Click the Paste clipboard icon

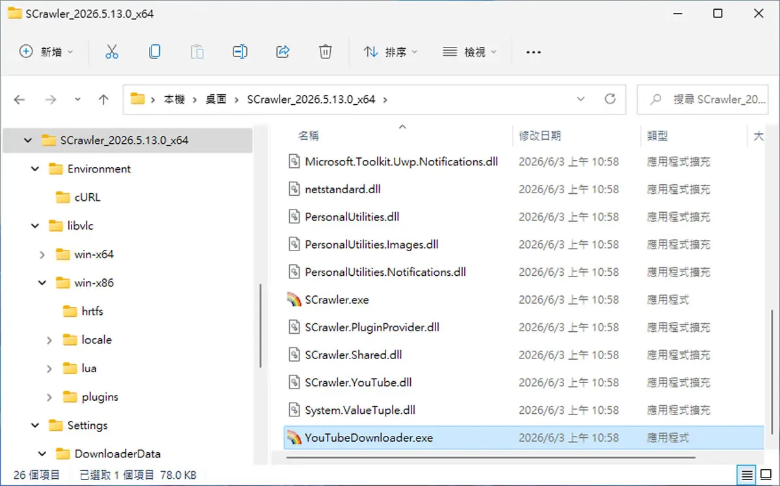(198, 52)
